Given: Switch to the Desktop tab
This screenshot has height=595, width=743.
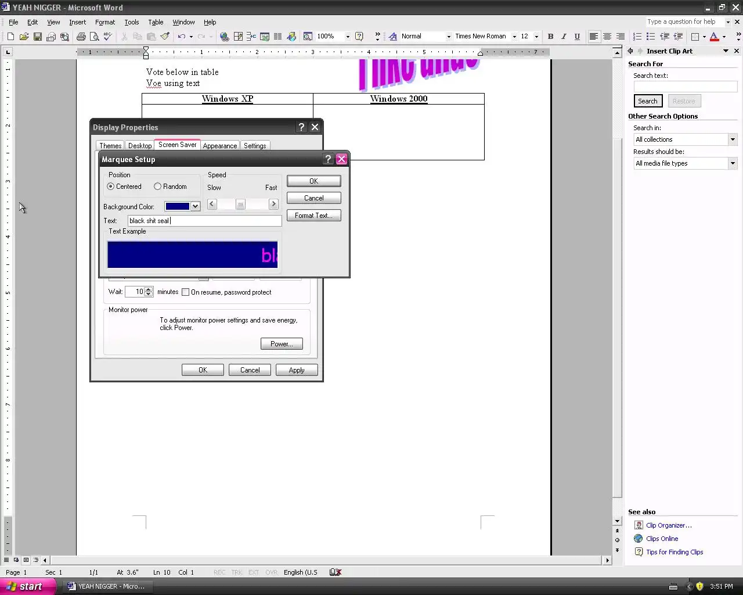Looking at the screenshot, I should click(x=140, y=146).
